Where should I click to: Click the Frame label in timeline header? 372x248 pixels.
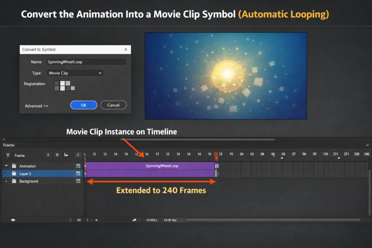point(20,155)
